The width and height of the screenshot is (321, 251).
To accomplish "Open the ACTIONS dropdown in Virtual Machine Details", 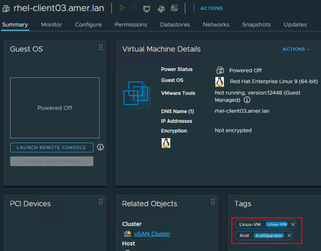I will [296, 49].
